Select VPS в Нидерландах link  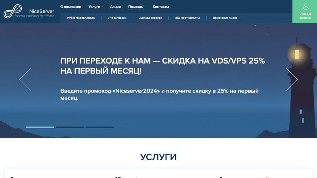pyautogui.click(x=81, y=18)
